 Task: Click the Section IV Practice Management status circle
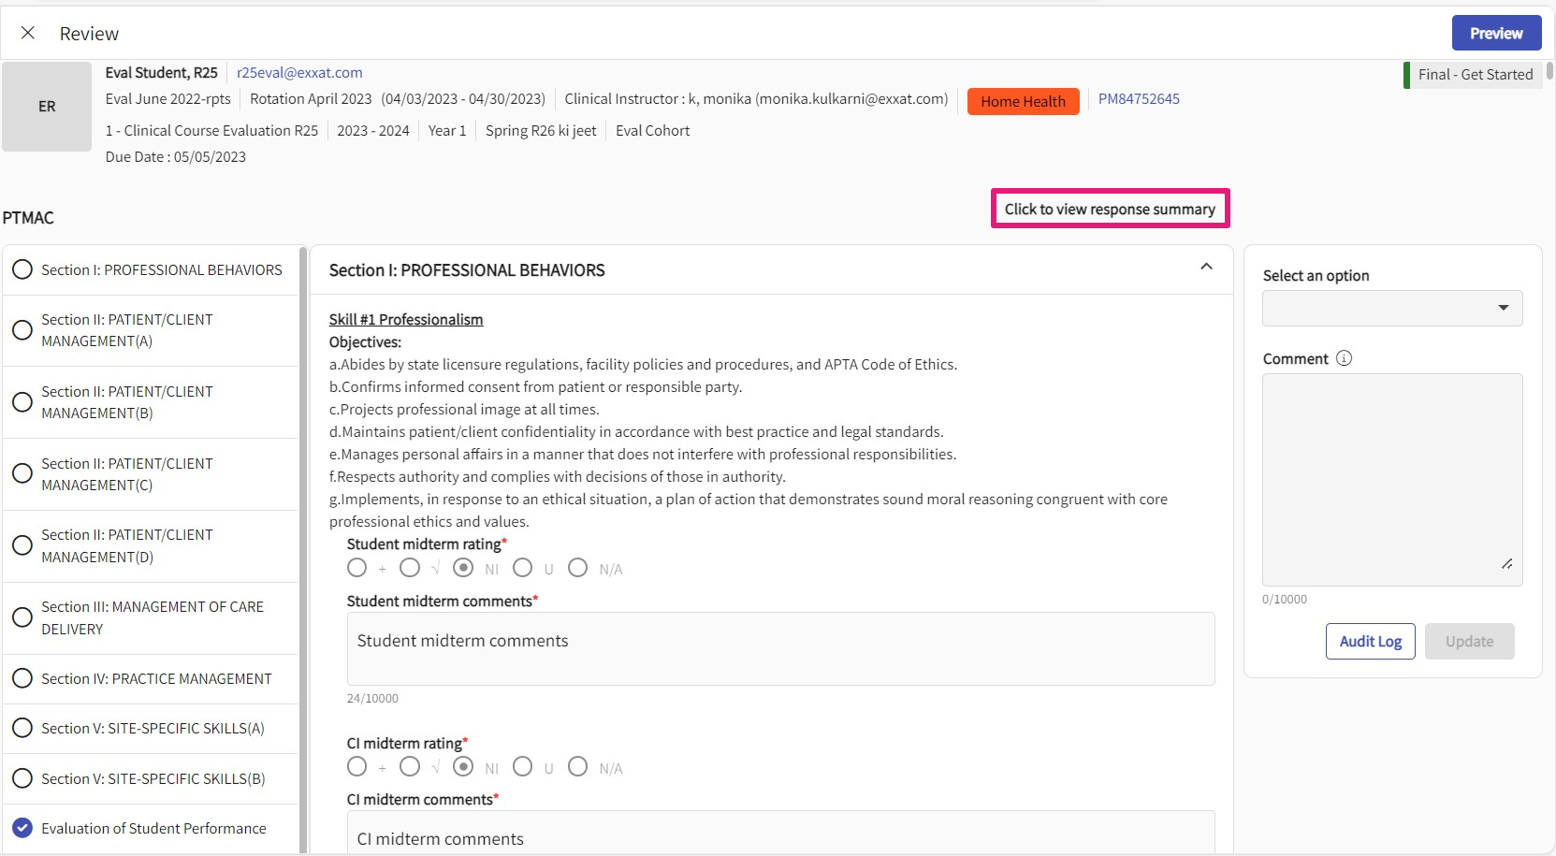(22, 678)
